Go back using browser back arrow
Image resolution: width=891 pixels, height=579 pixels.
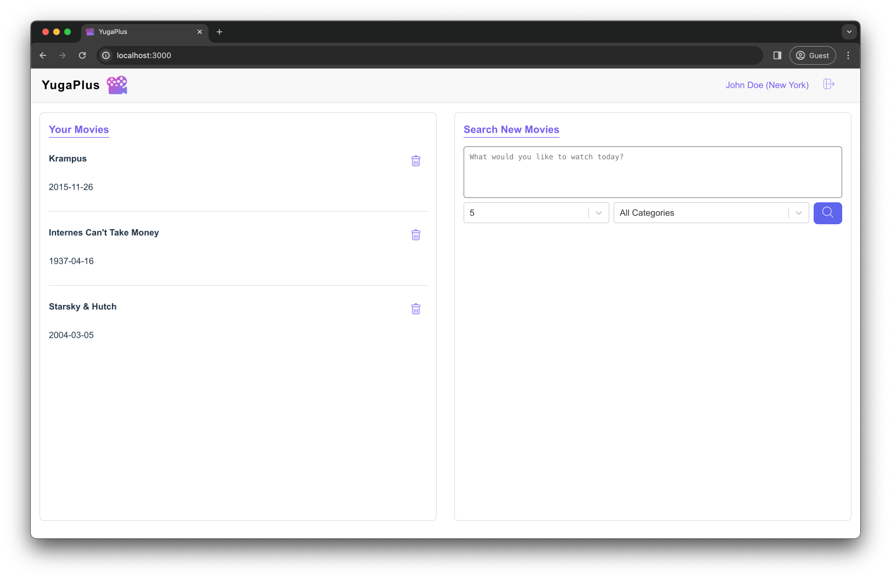click(43, 55)
